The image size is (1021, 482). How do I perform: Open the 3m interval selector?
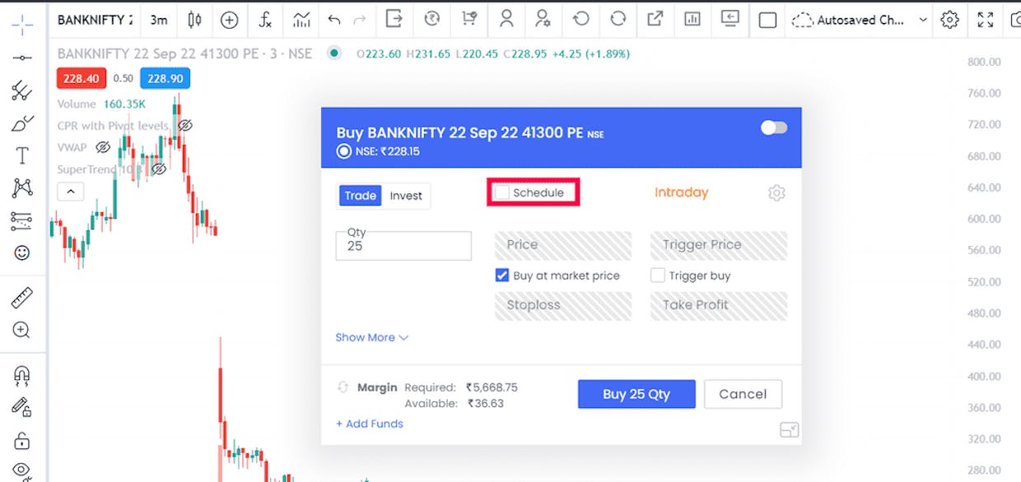159,20
